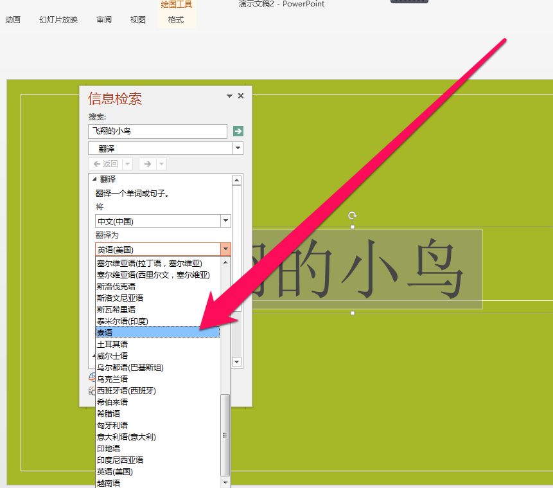Image resolution: width=553 pixels, height=488 pixels.
Task: Open the task pane options arrow menu
Action: pyautogui.click(x=229, y=96)
